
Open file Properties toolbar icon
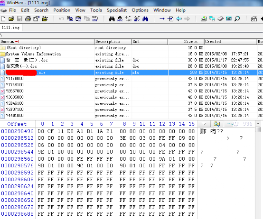coord(36,19)
